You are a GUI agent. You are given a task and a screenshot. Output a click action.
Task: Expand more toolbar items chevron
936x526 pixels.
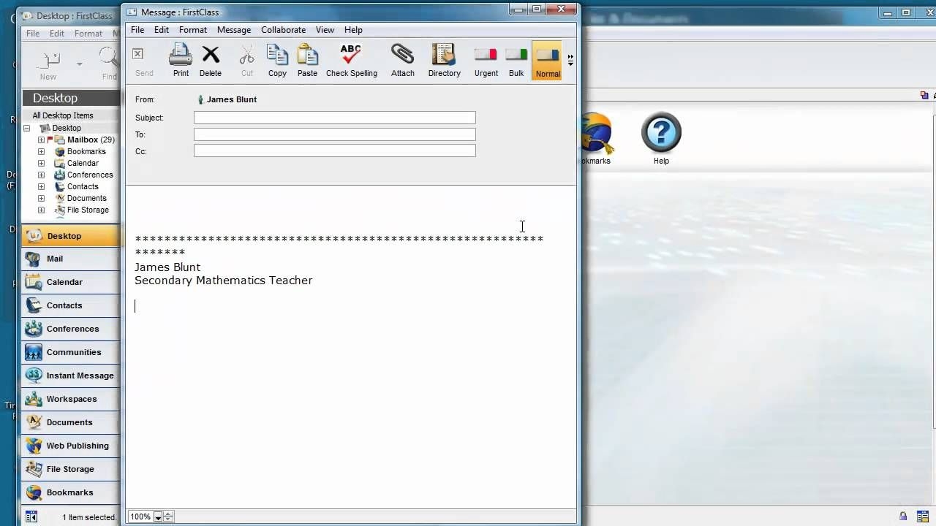pos(570,60)
